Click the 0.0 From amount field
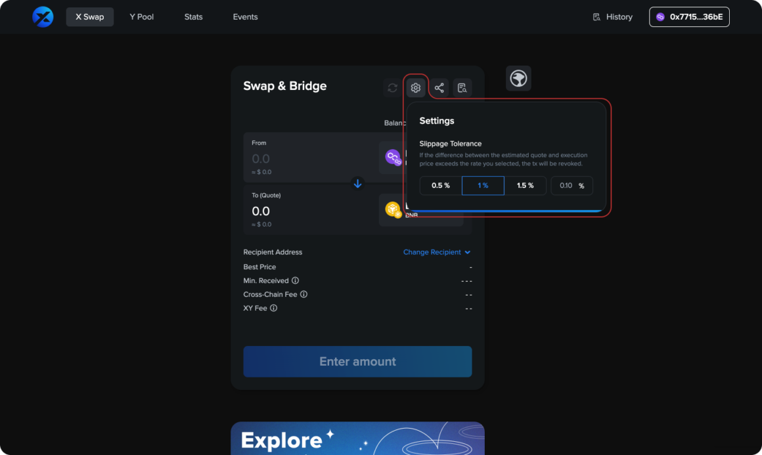Viewport: 762px width, 455px height. pos(276,158)
